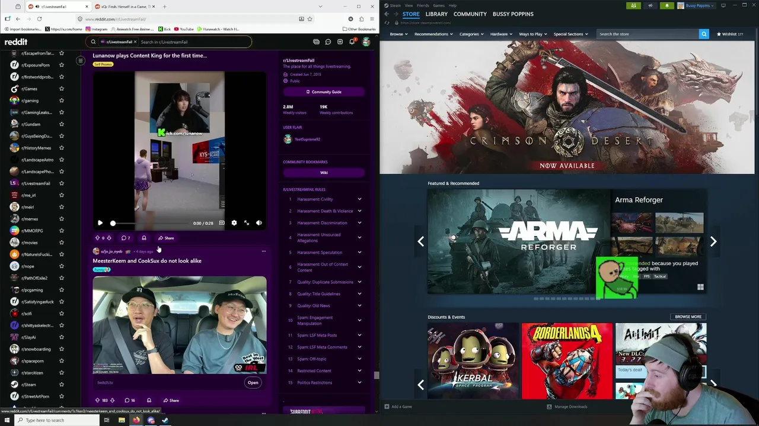Switch to Steam LIBRARY tab
The height and width of the screenshot is (426, 759).
click(436, 14)
